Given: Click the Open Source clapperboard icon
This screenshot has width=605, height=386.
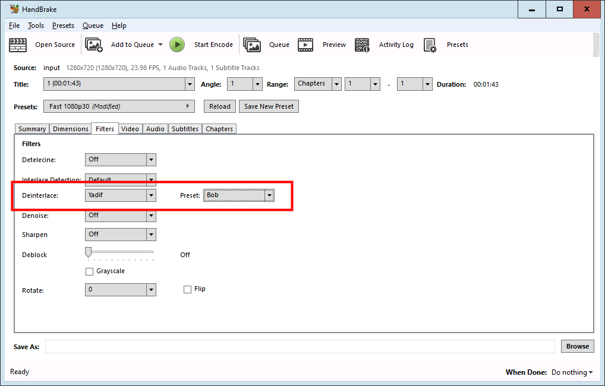Looking at the screenshot, I should [x=18, y=45].
